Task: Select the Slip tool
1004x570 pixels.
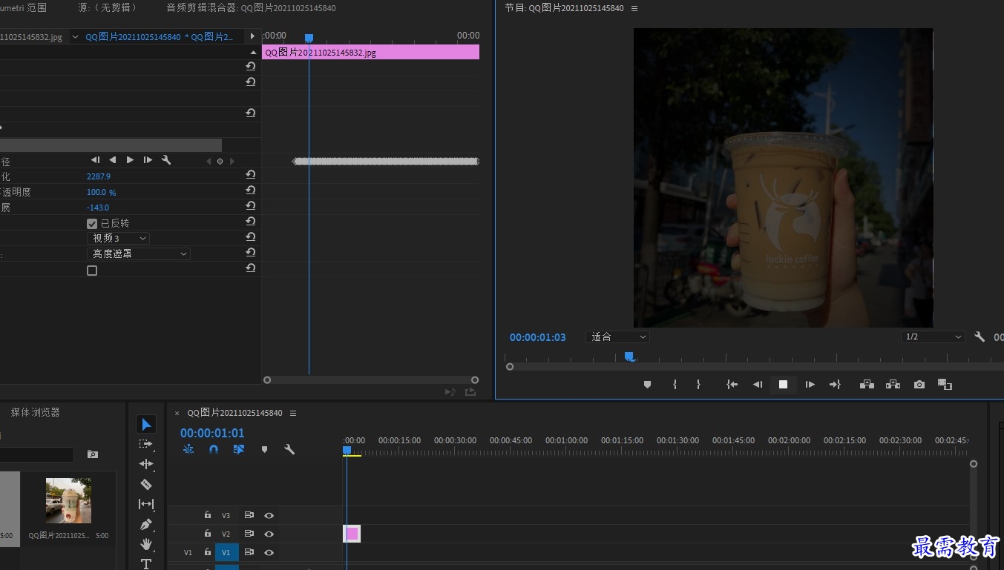Action: tap(146, 504)
